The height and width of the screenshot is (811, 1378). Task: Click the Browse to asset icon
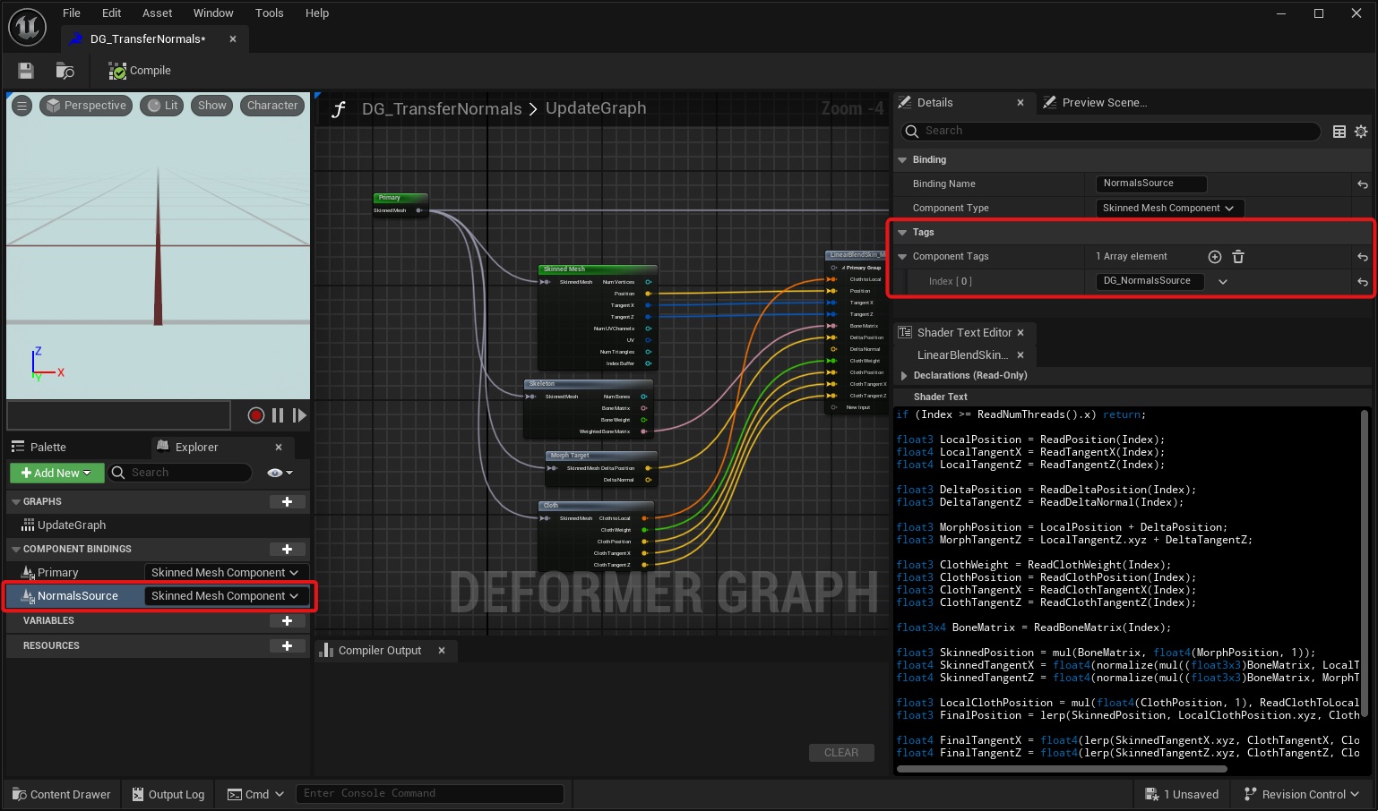pyautogui.click(x=65, y=71)
